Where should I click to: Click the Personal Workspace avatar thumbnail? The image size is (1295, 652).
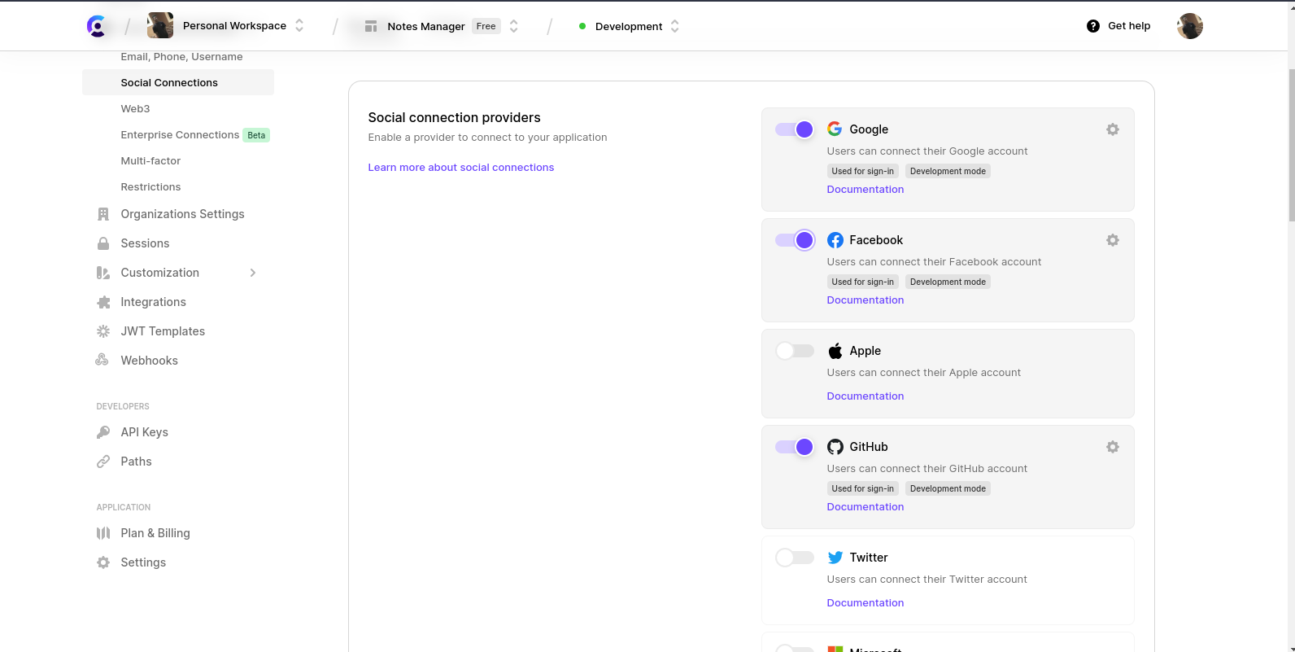(160, 26)
